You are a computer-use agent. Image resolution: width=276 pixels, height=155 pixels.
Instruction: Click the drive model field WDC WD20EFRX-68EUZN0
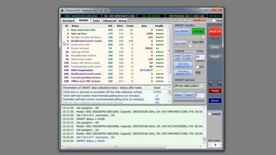click(x=81, y=16)
